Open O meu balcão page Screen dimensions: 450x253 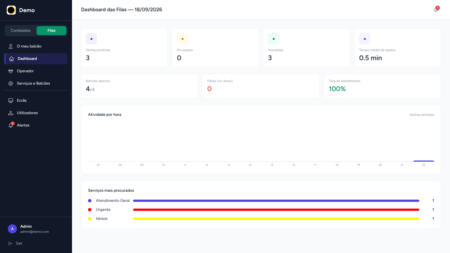(36, 46)
